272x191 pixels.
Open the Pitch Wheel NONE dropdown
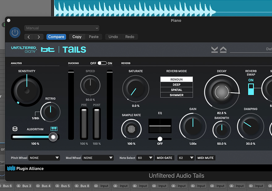pos(44,158)
